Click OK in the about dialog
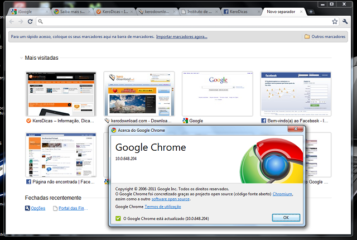This screenshot has height=240, width=357. pyautogui.click(x=286, y=218)
